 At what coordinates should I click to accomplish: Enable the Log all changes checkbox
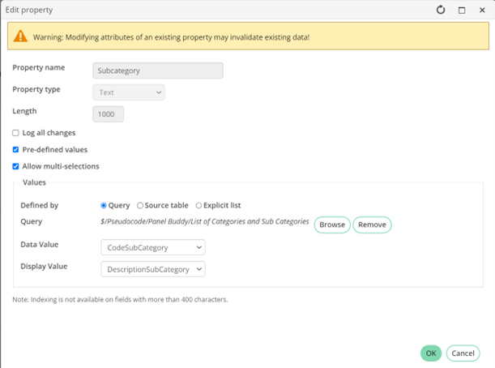click(15, 133)
